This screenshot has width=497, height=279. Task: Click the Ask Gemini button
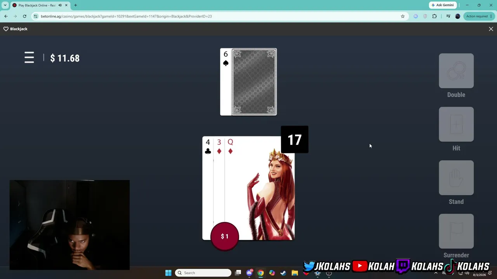[443, 5]
